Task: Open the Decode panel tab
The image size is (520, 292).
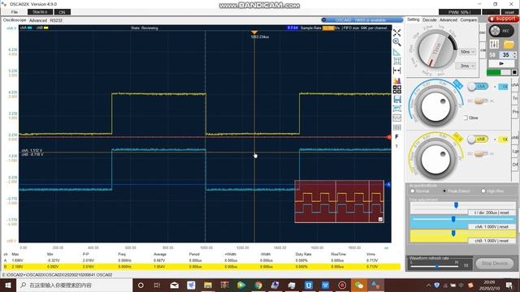Action: point(430,19)
